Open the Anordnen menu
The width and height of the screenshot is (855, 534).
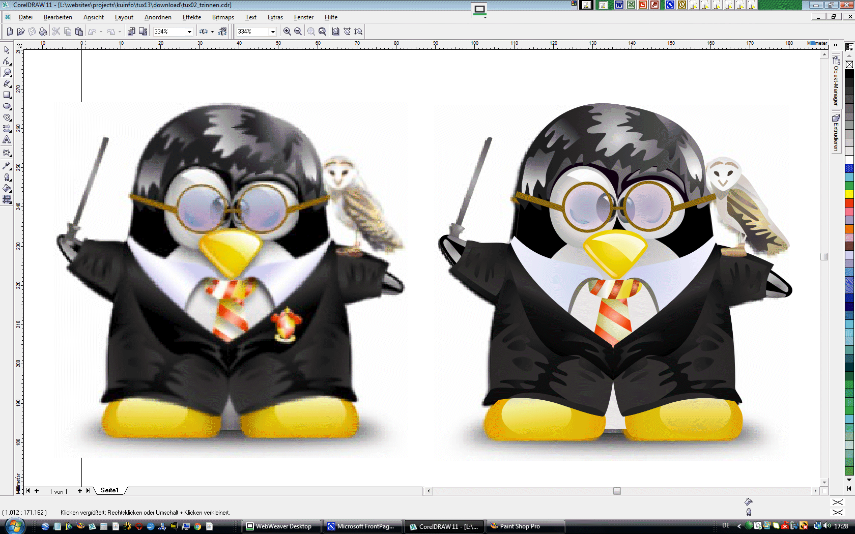(158, 17)
